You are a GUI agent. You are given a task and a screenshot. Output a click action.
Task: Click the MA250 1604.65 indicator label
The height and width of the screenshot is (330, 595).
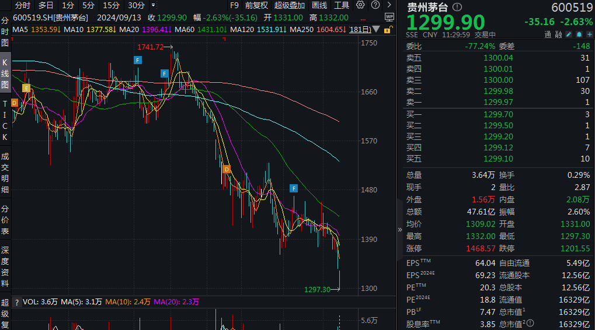[318, 29]
